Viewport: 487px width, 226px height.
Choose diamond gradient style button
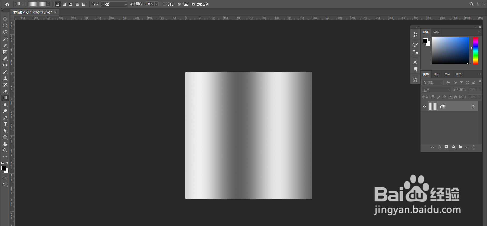(x=84, y=4)
